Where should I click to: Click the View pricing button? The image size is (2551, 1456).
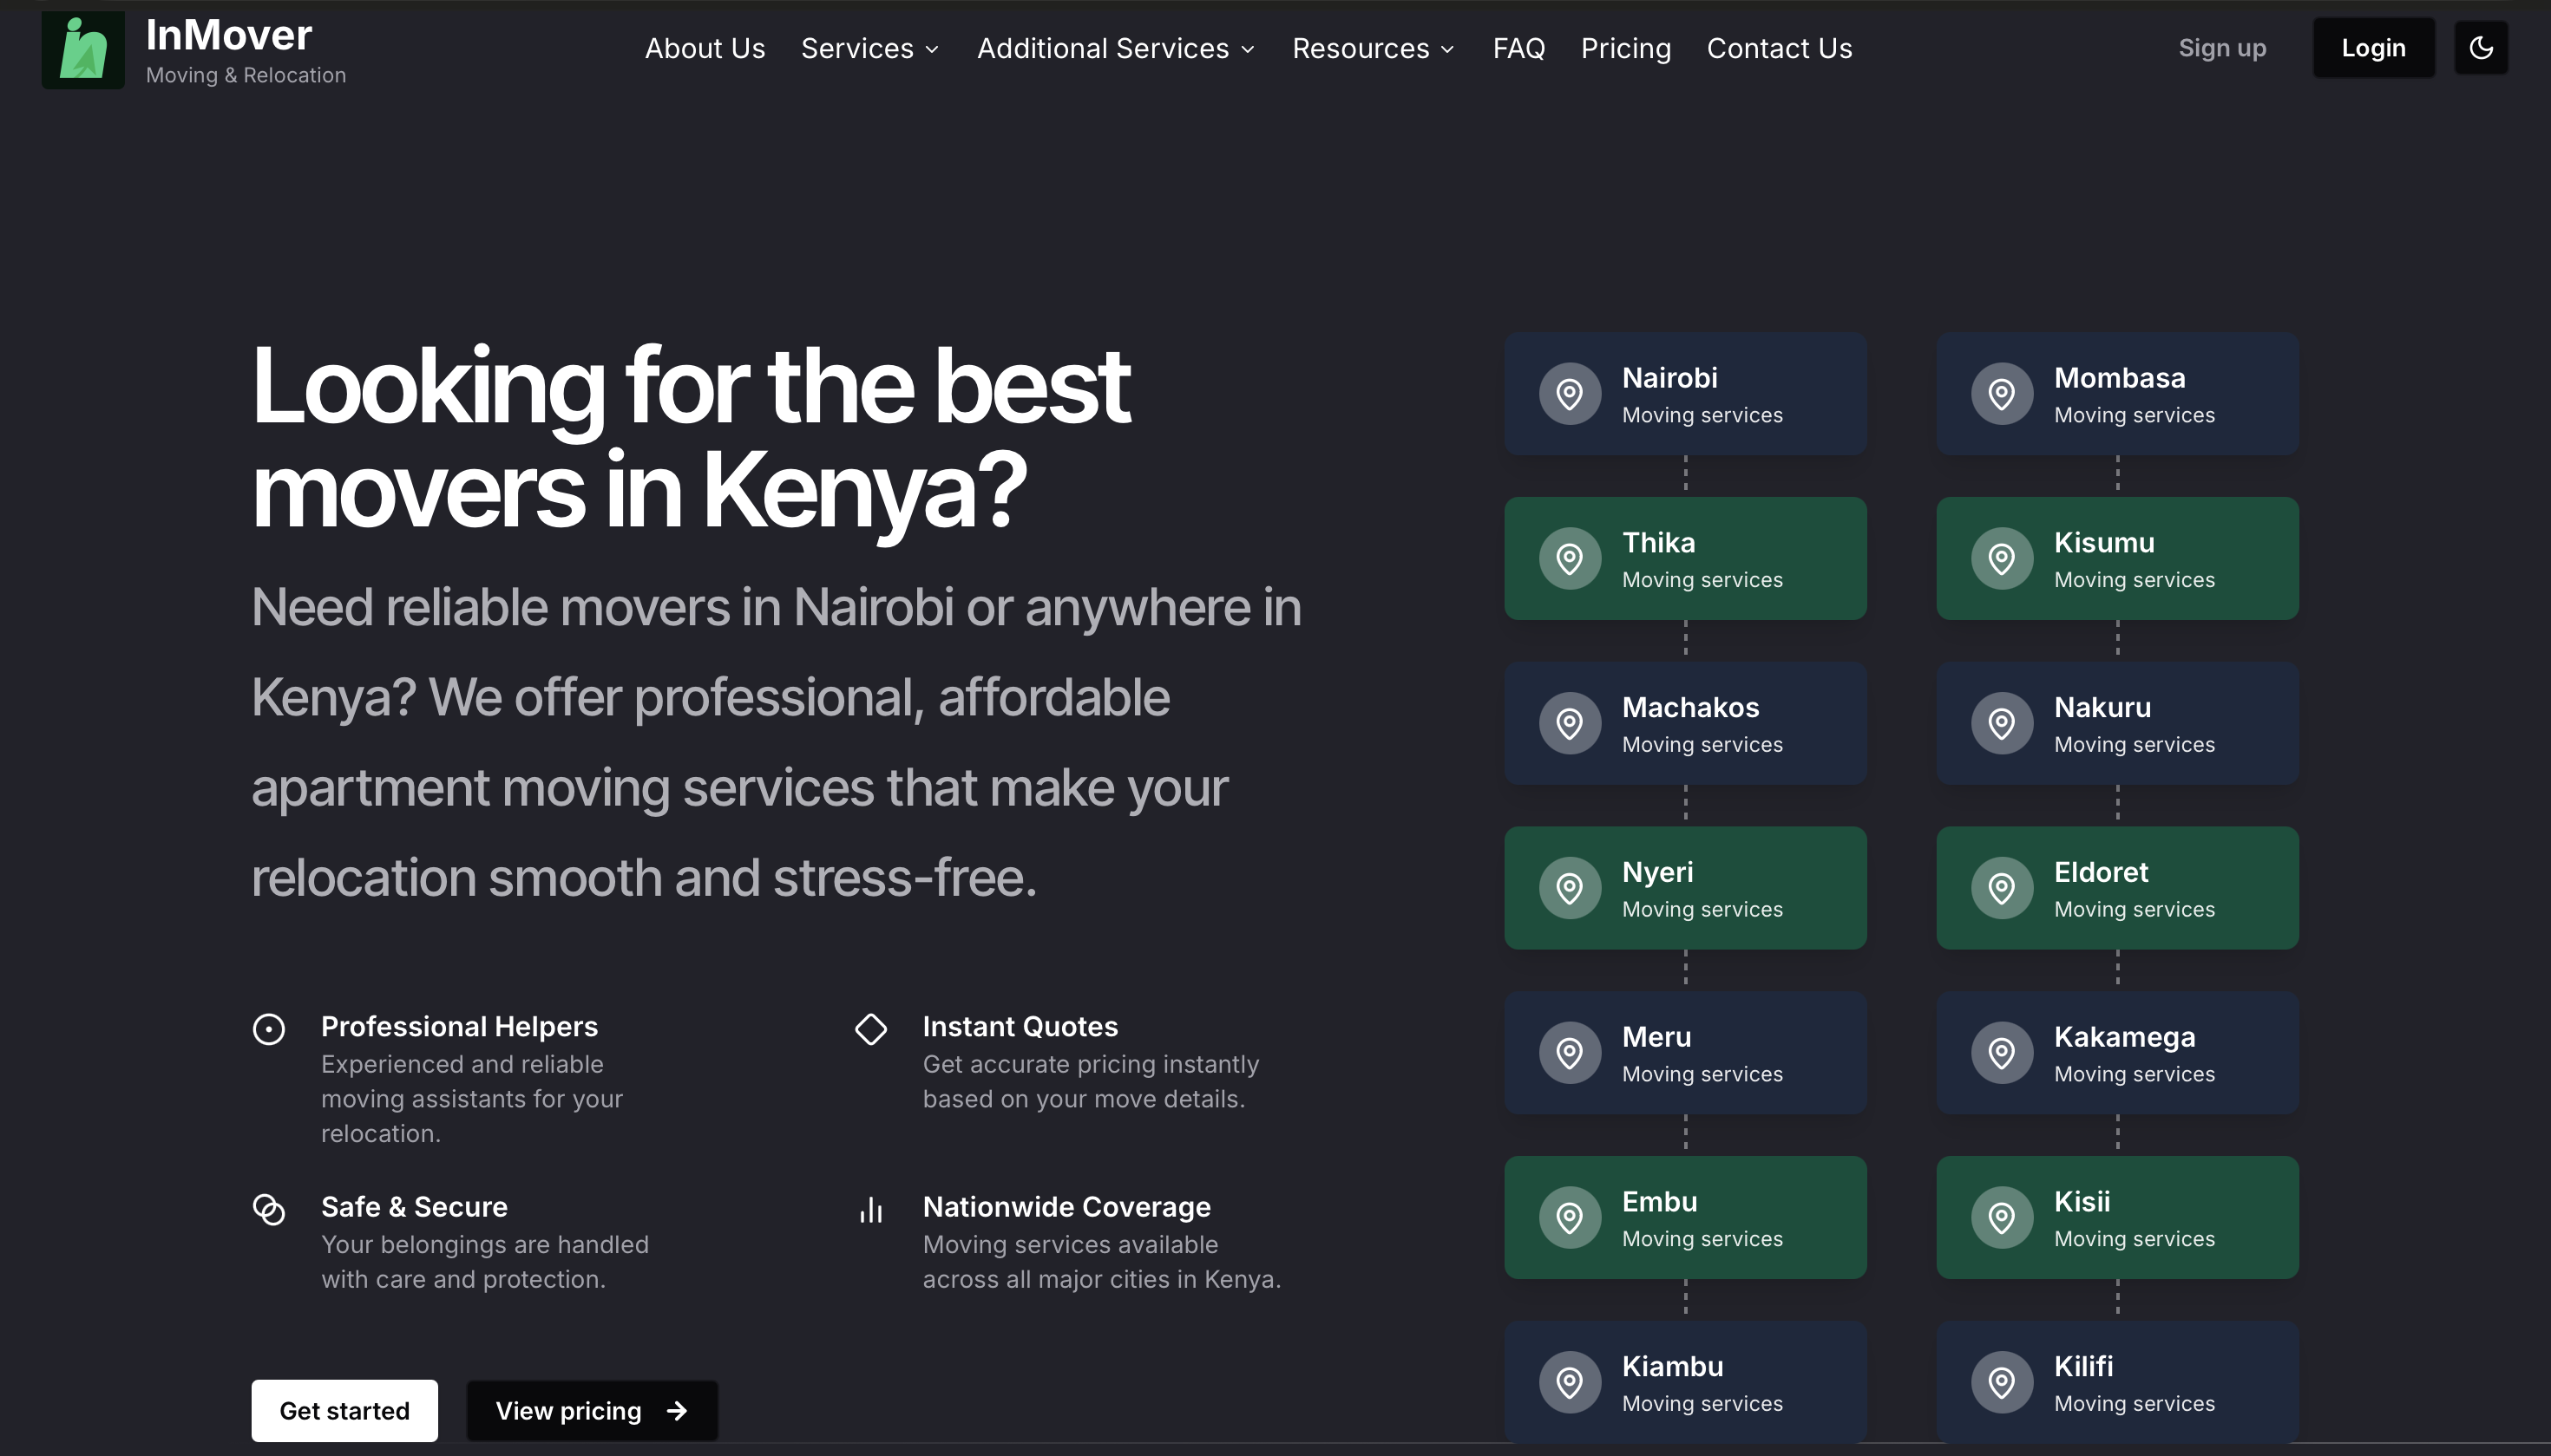pos(593,1410)
